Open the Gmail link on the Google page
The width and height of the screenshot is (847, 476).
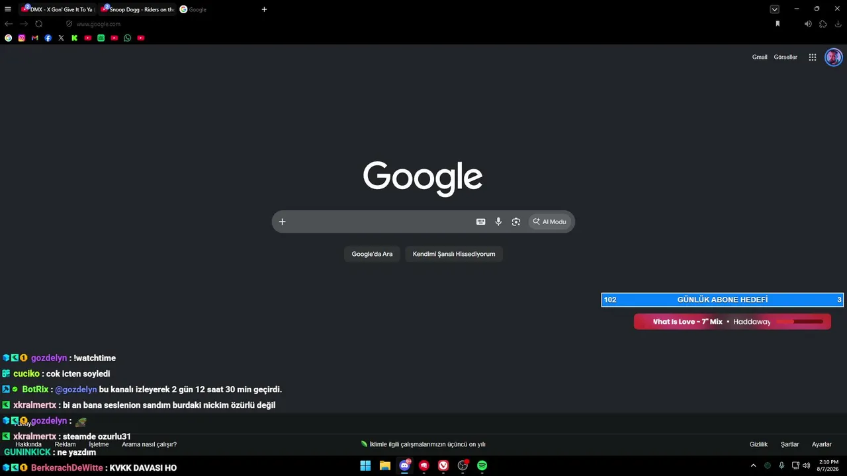pyautogui.click(x=760, y=58)
